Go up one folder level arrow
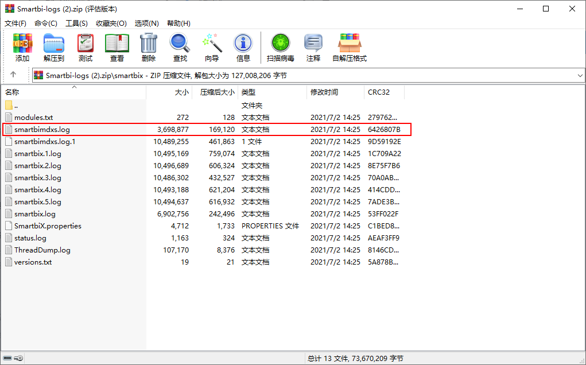586x365 pixels. point(13,75)
